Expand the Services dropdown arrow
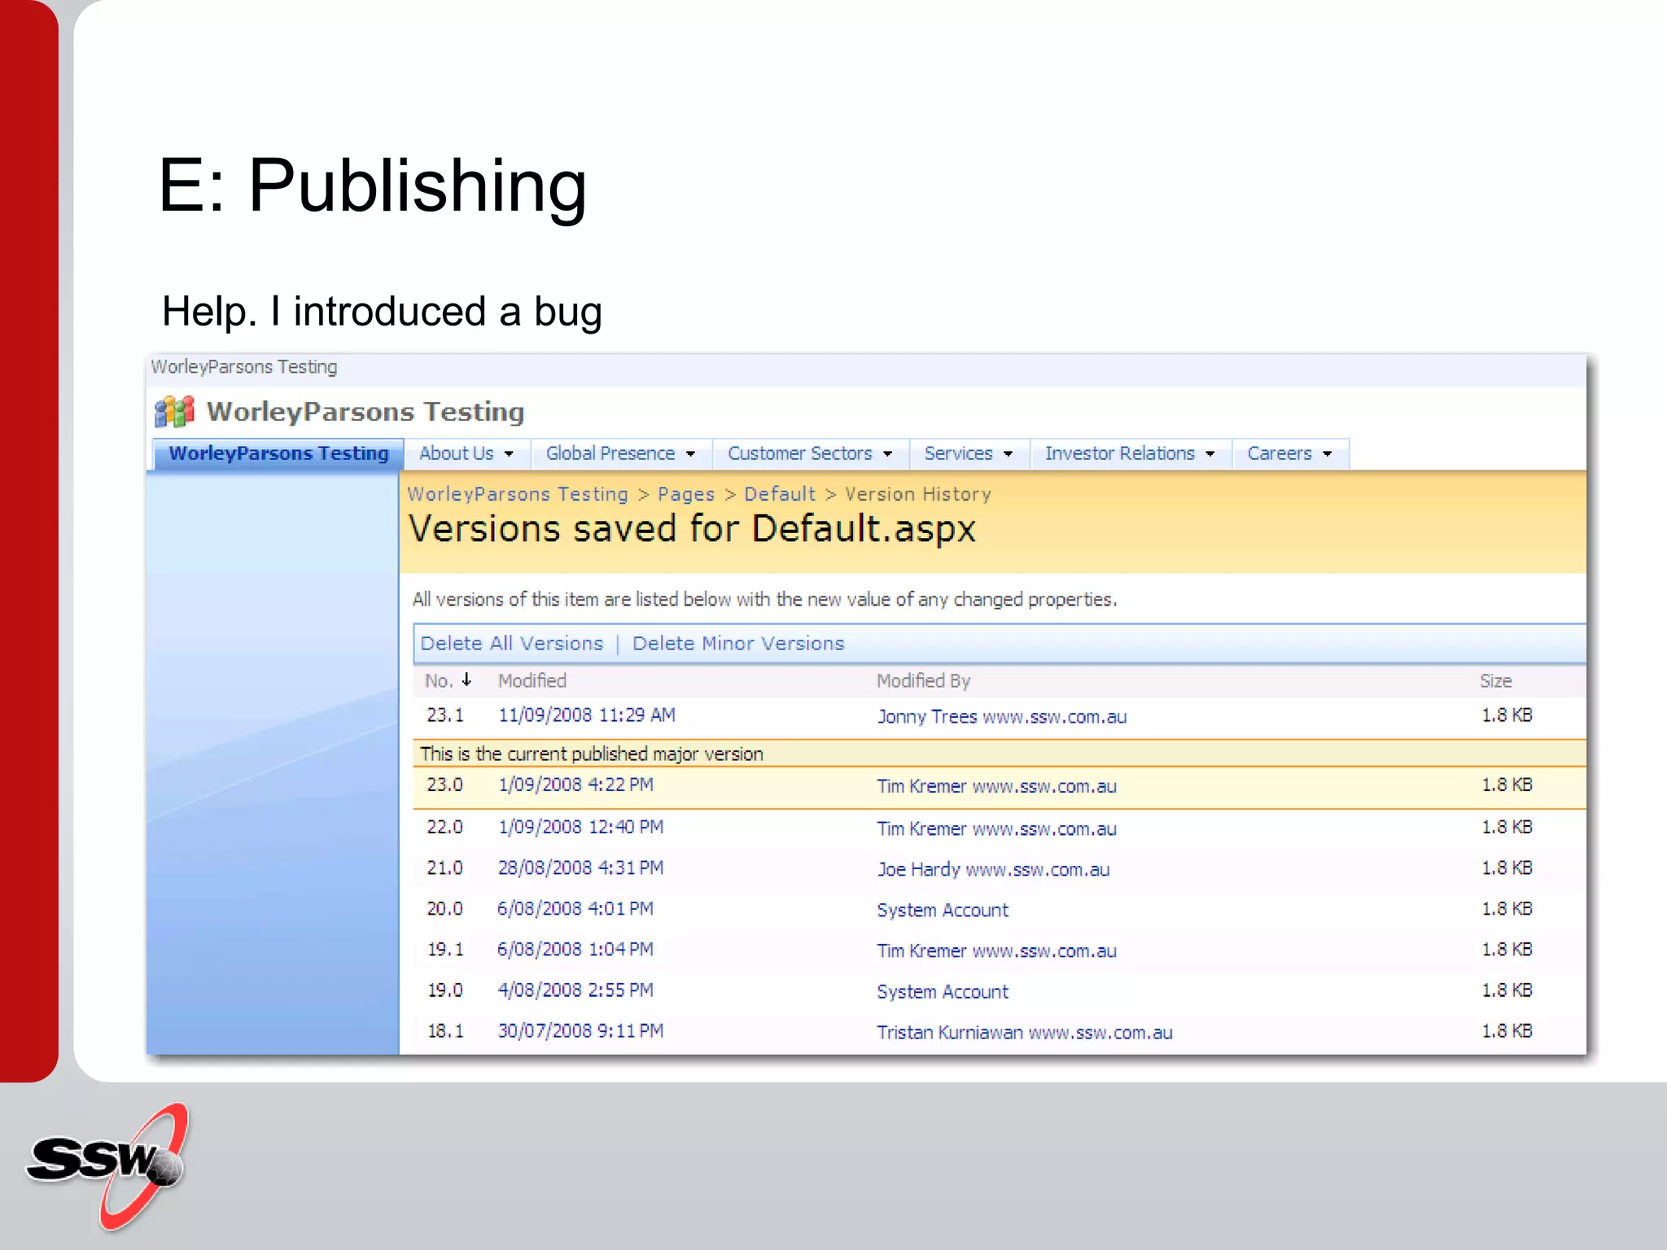The height and width of the screenshot is (1250, 1667). click(1008, 454)
